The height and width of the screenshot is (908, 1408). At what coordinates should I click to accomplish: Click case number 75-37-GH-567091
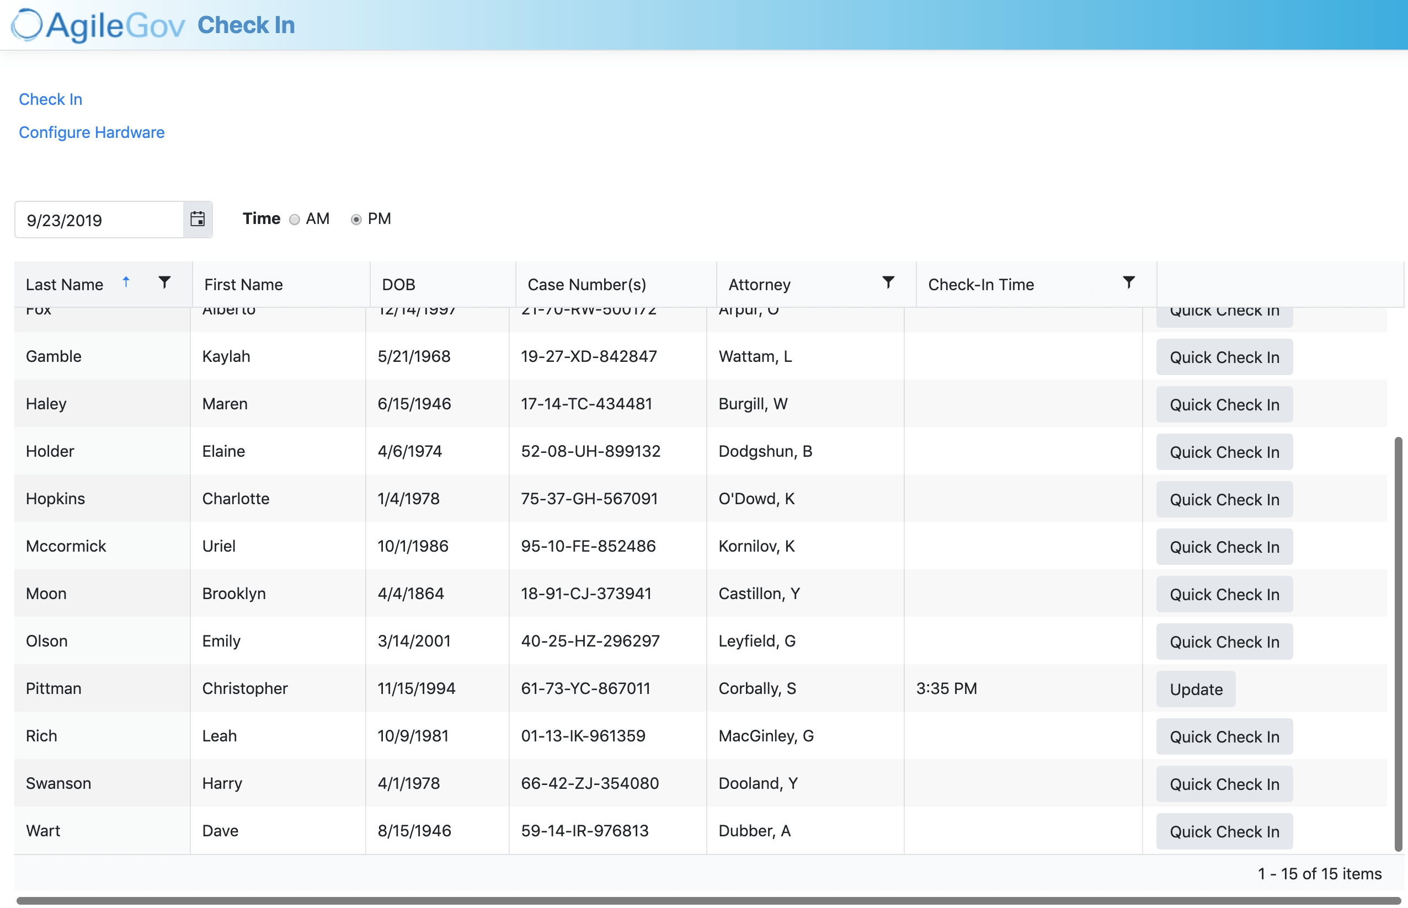point(589,499)
